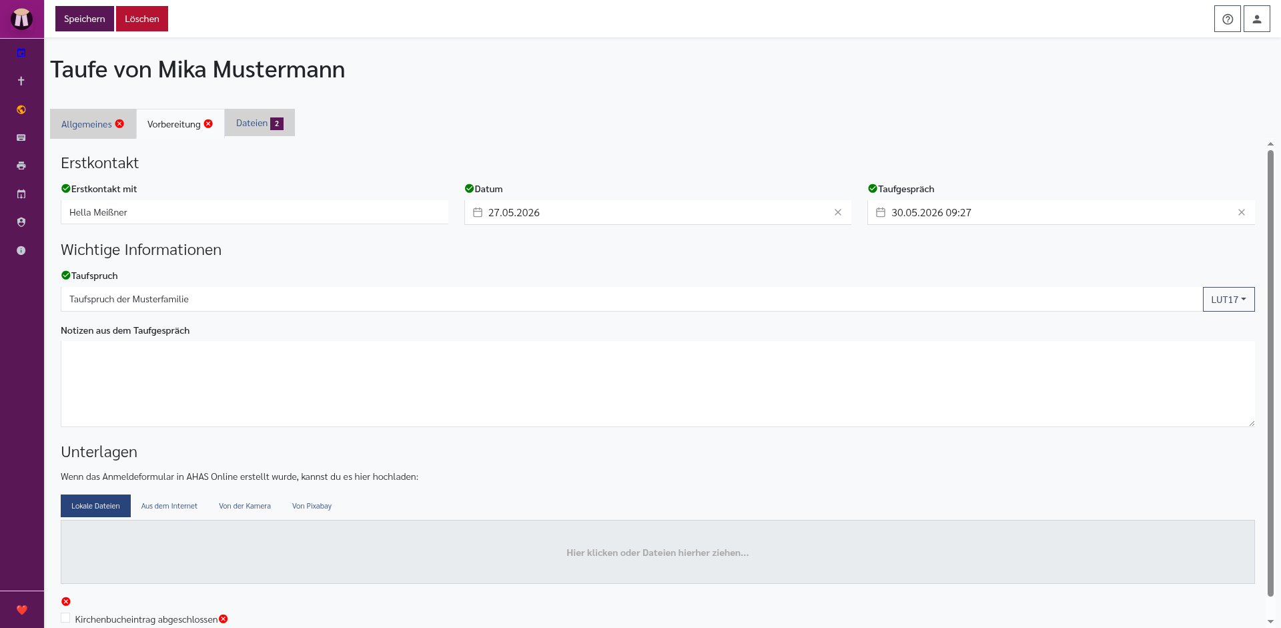Select the Lokale Dateien upload source
The height and width of the screenshot is (628, 1281).
point(95,506)
